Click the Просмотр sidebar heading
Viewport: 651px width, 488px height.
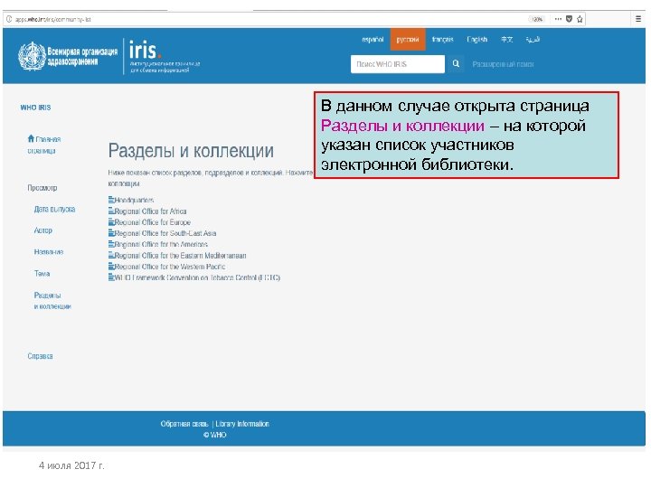[42, 188]
